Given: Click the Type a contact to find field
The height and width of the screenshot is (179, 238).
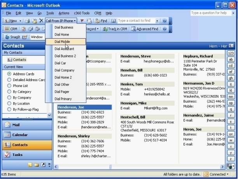Looking at the screenshot, I should pos(136,21).
